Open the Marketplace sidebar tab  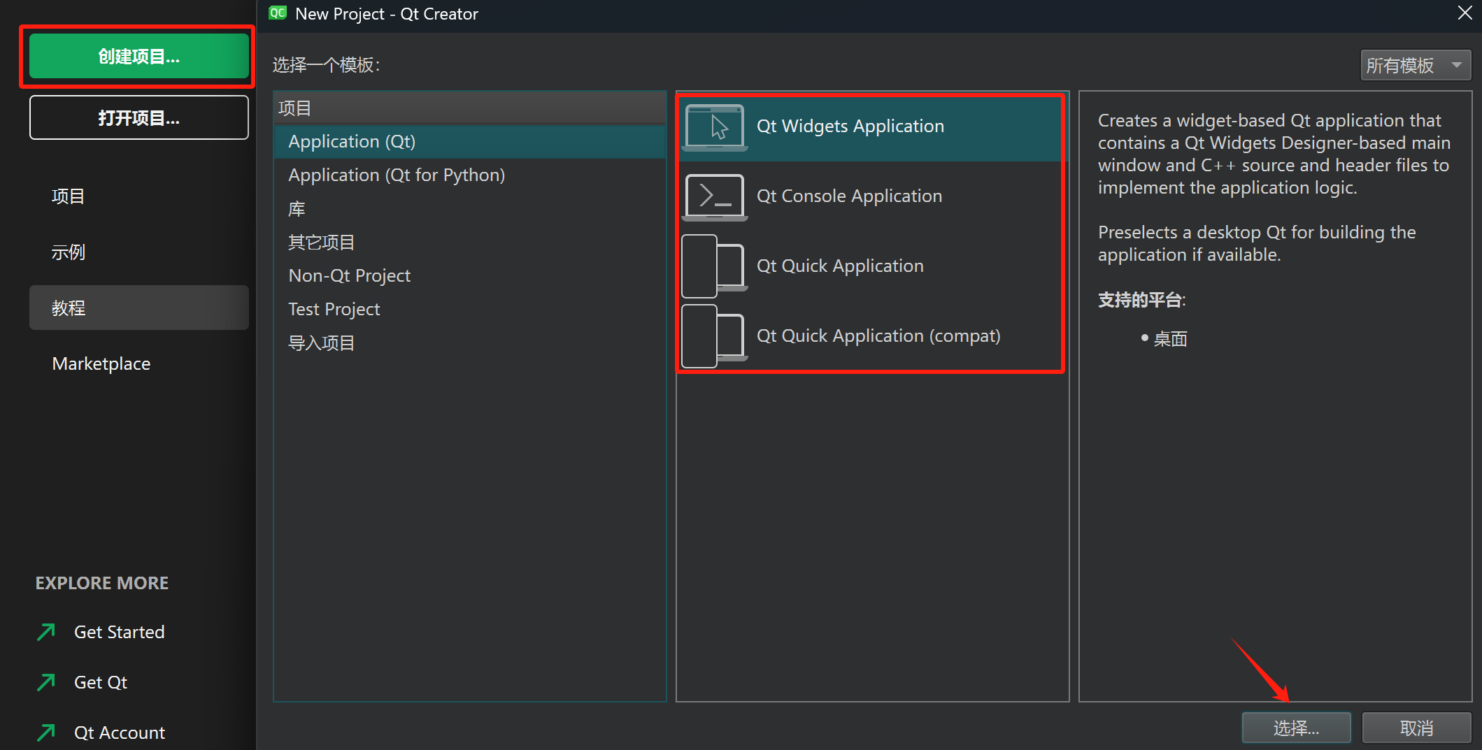pos(101,363)
